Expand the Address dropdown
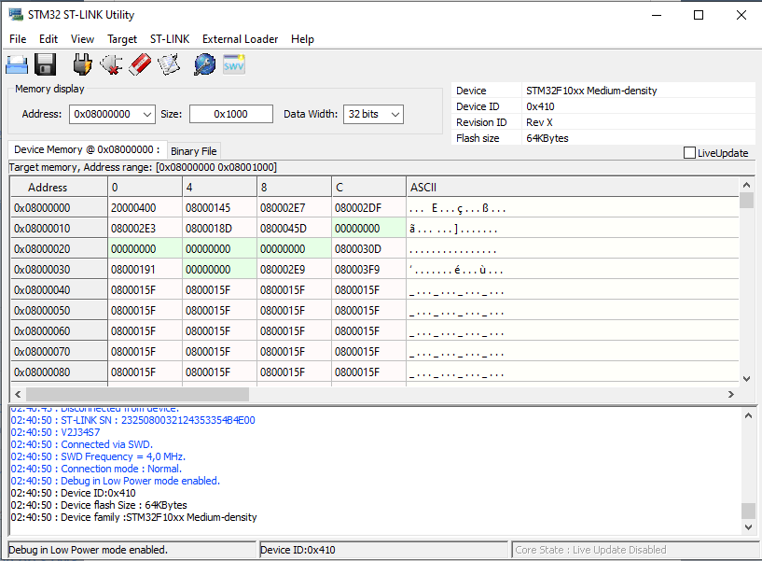The image size is (762, 561). tap(146, 114)
